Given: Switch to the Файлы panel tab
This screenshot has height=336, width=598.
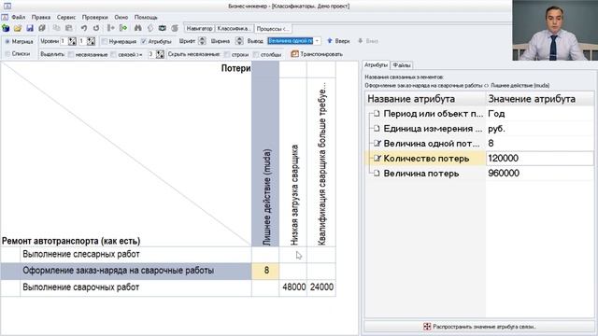Looking at the screenshot, I should coord(402,65).
